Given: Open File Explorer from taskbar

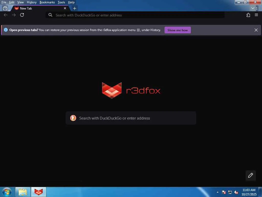Looking at the screenshot, I should click(x=23, y=192).
